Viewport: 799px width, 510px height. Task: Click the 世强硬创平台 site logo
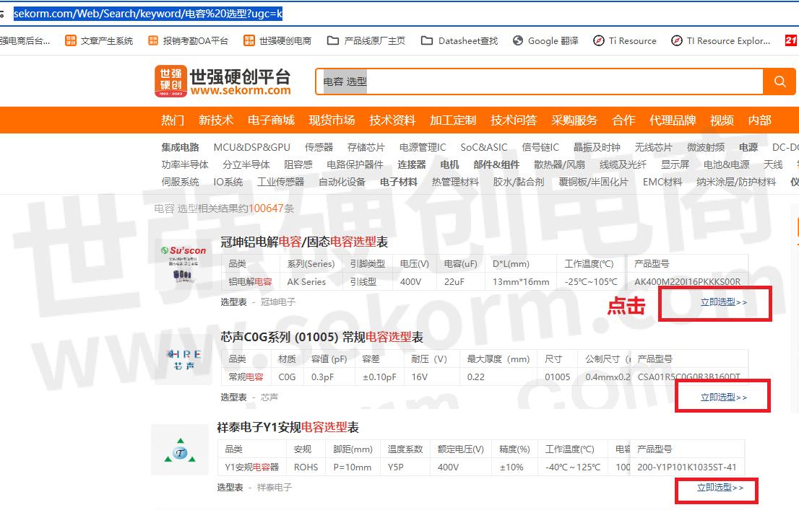(x=223, y=81)
